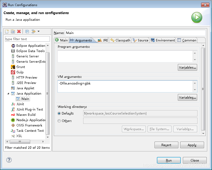This screenshot has width=212, height=170.
Task: Select the JUnit icon
Action: tap(13, 104)
